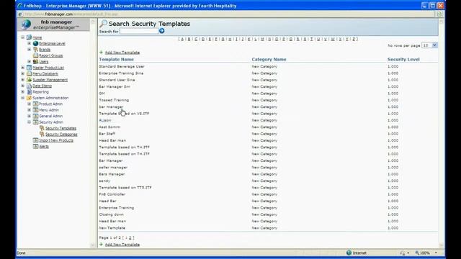This screenshot has height=259, width=461.
Task: Open the Date Stamp link
Action: coord(42,86)
